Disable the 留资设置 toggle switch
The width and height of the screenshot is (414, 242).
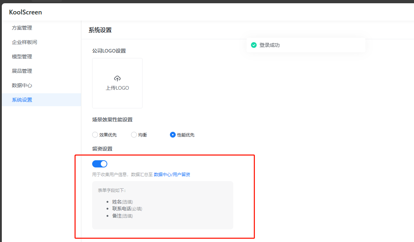tap(100, 164)
